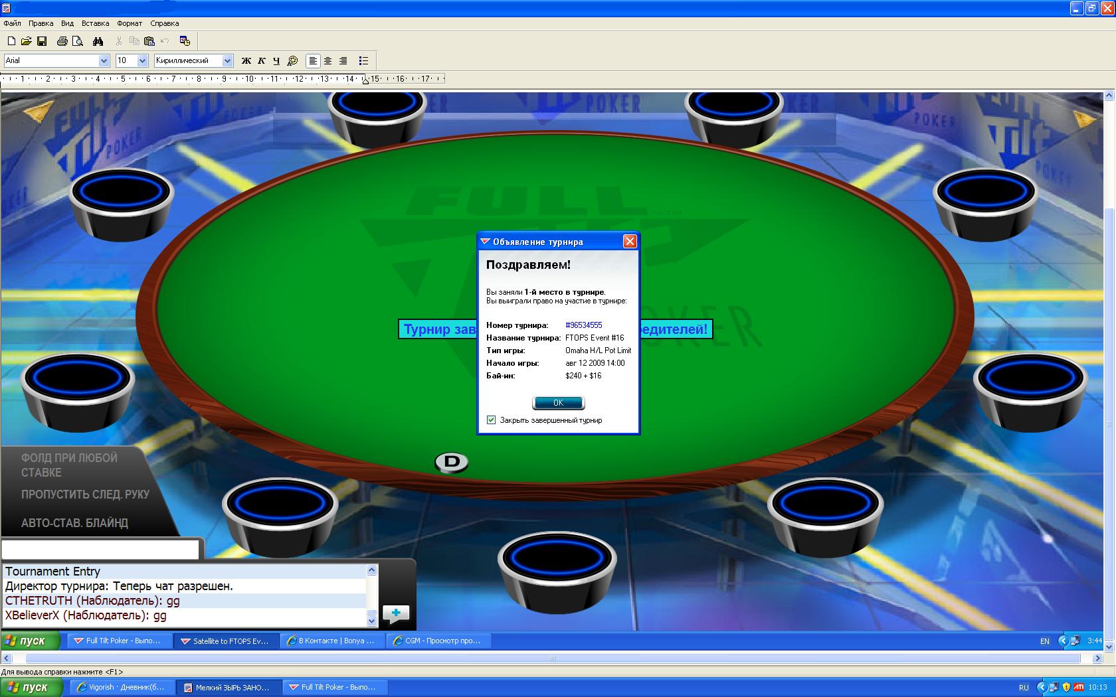Viewport: 1116px width, 697px height.
Task: Click the chat bubble plus icon
Action: [396, 613]
